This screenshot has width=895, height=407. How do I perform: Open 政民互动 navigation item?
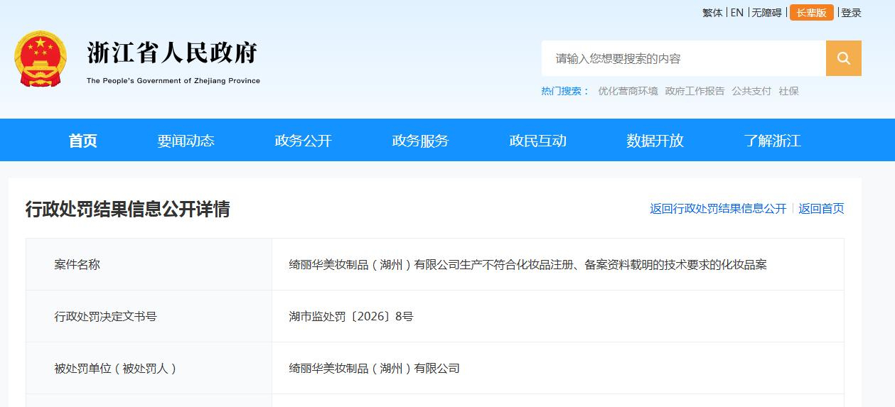[x=538, y=141]
